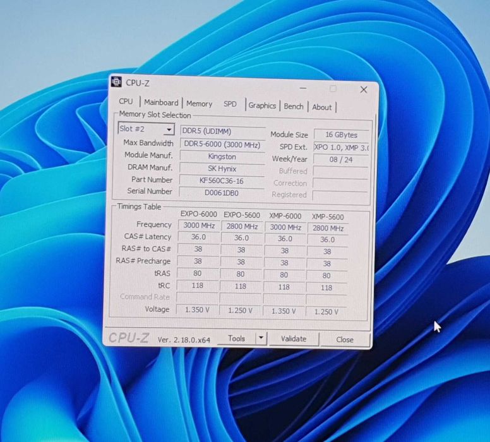Click the XMP-5600 frequency 2800 MHz cell

[x=328, y=228]
